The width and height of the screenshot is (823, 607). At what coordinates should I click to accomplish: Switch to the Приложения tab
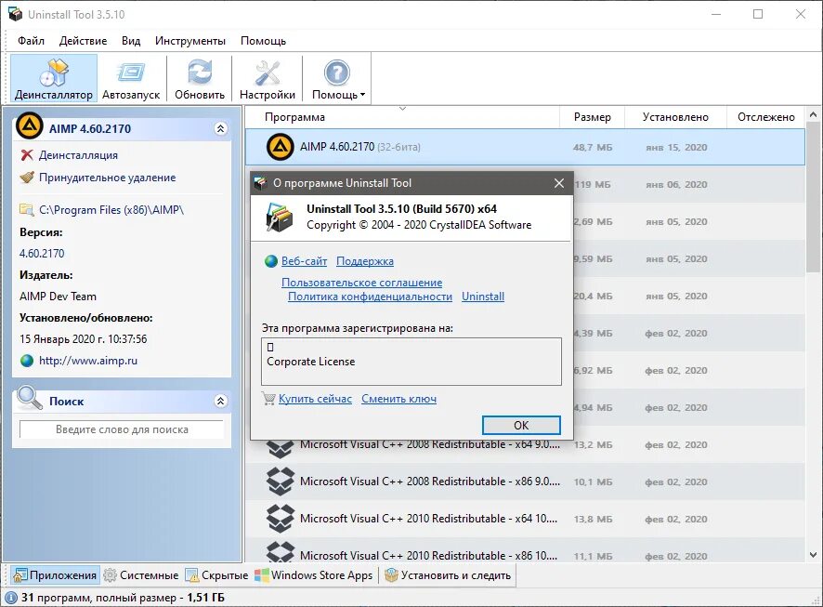click(55, 575)
